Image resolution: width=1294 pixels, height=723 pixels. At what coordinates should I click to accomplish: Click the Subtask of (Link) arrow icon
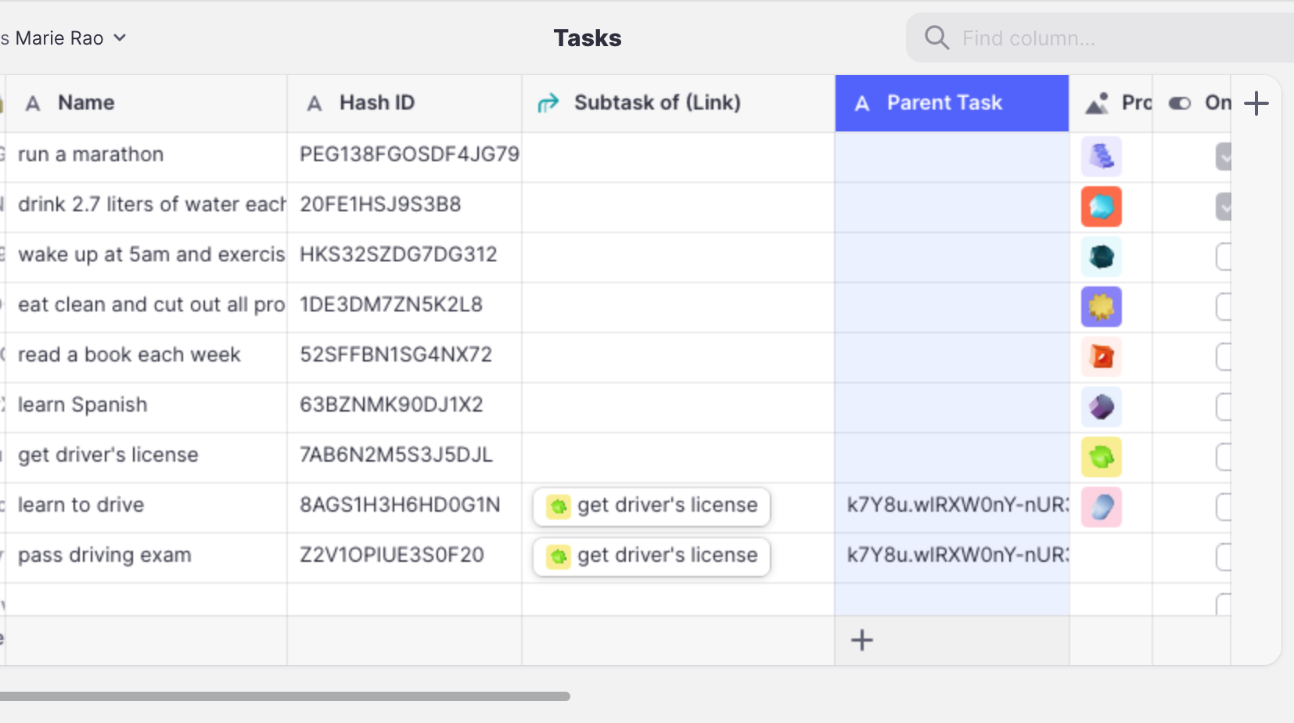click(548, 103)
